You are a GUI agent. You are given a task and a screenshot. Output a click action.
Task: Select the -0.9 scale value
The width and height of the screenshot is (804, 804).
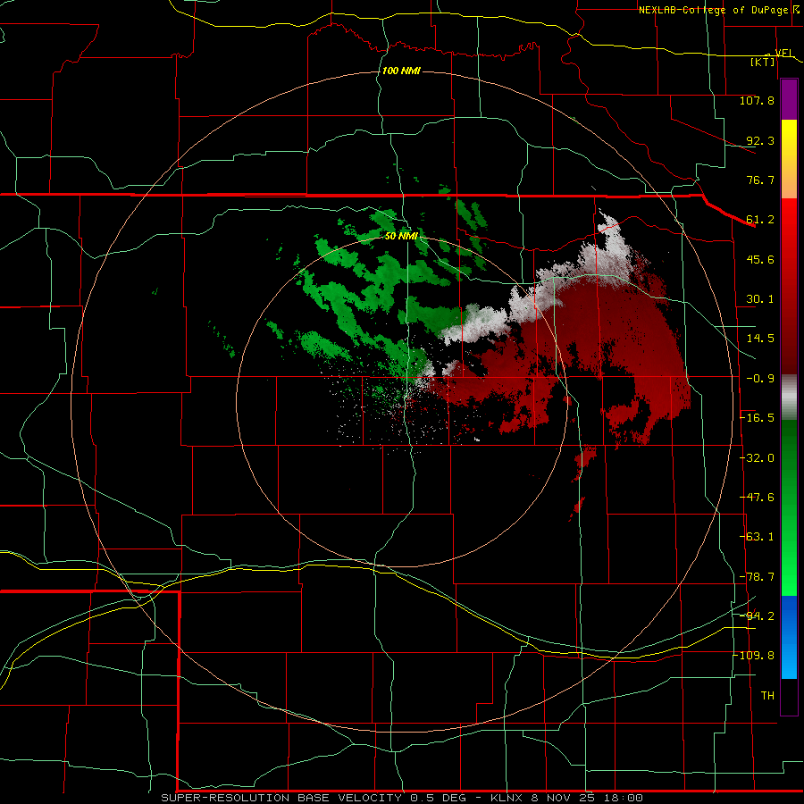(760, 379)
